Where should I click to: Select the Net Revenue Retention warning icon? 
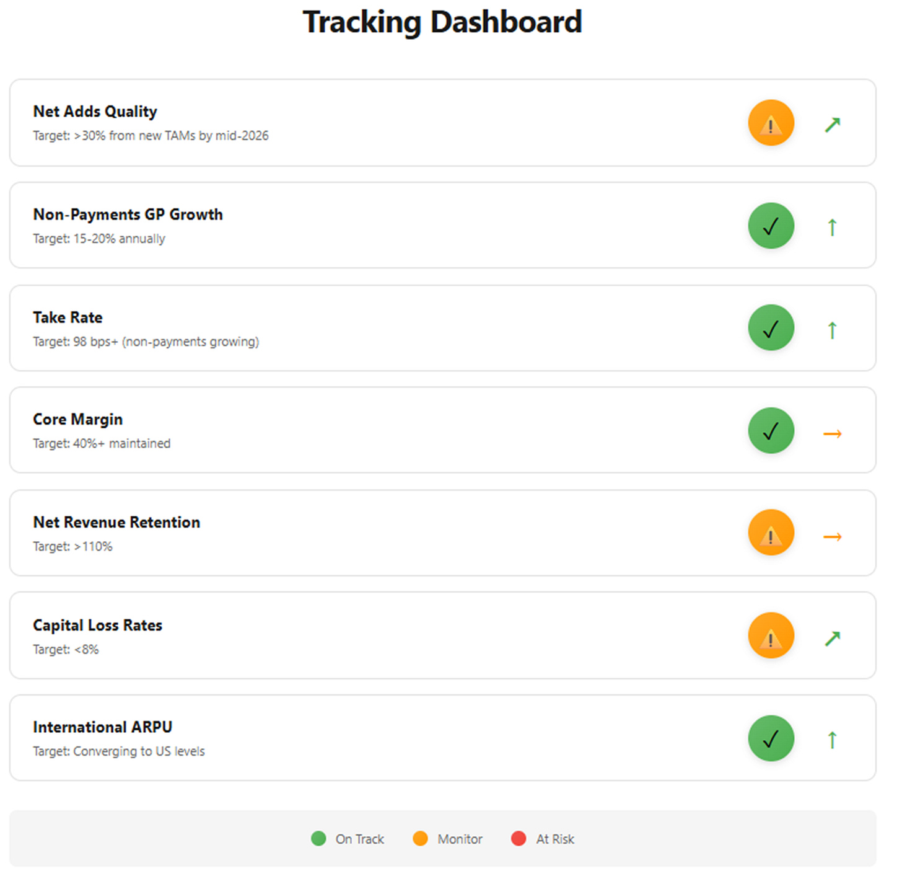(x=771, y=532)
